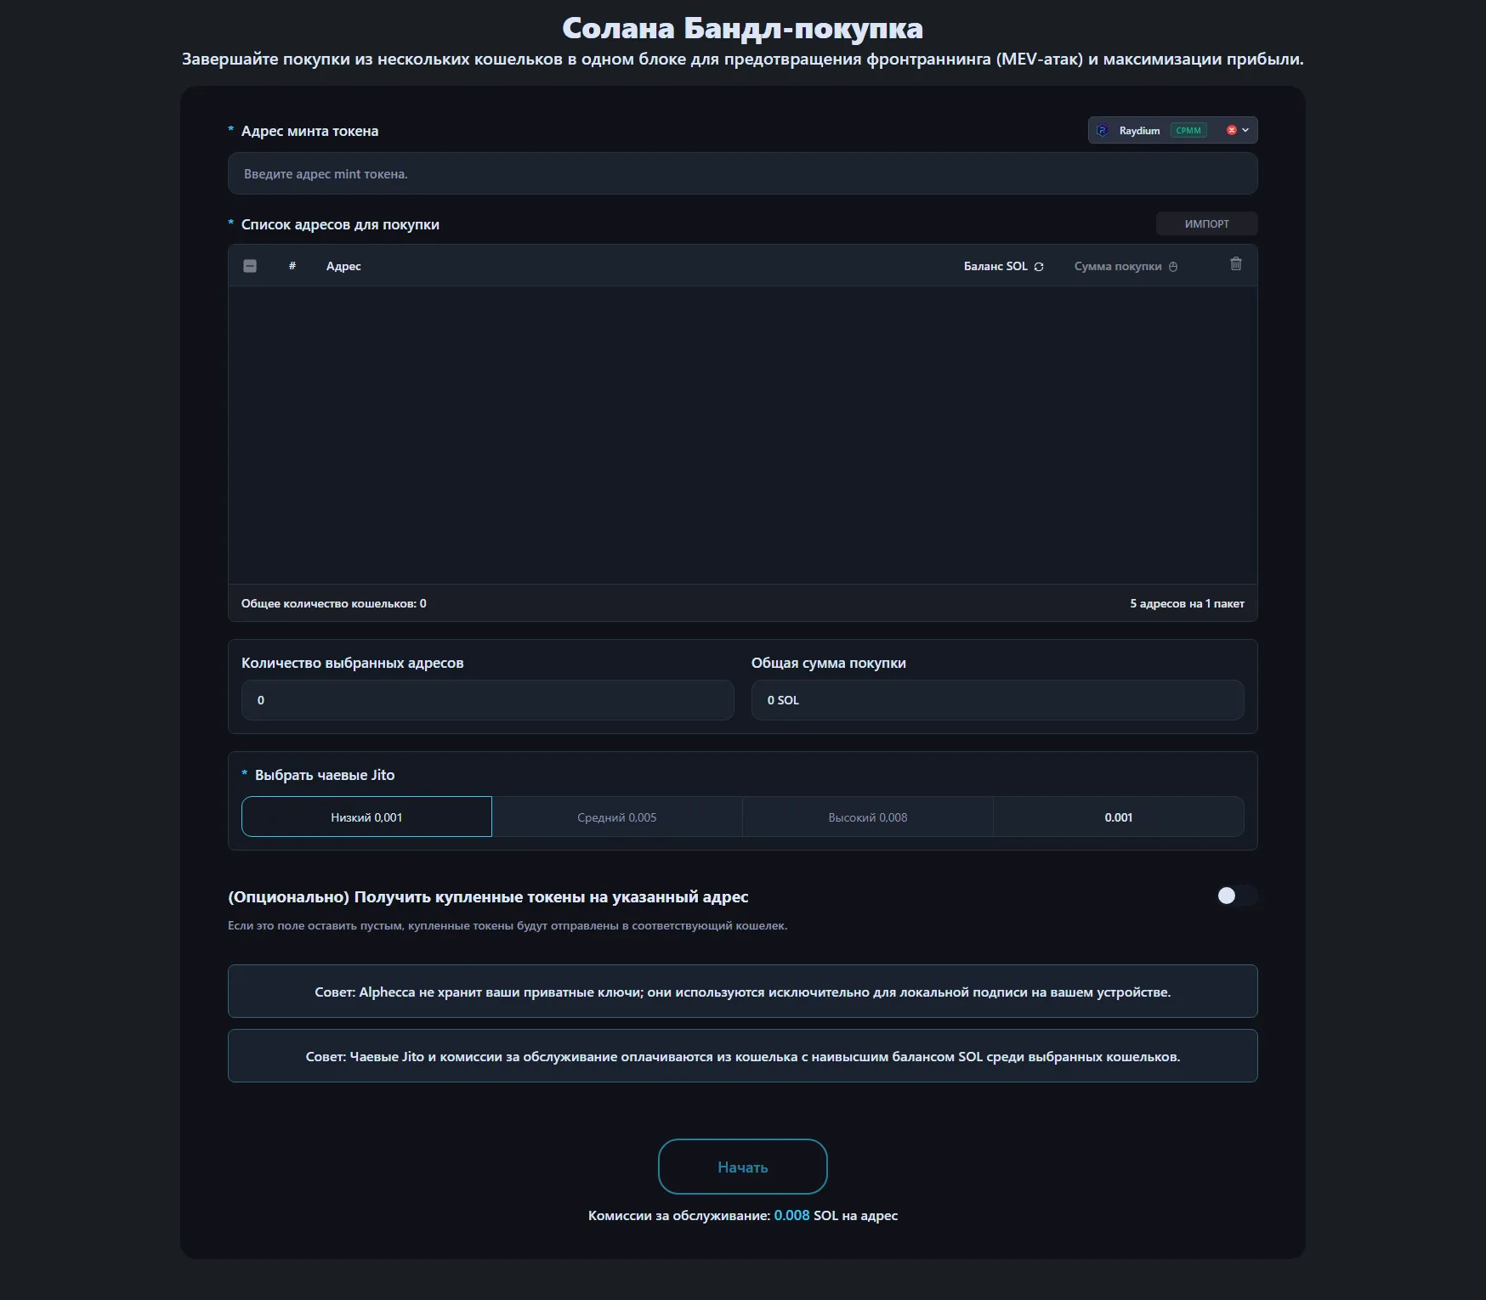Click the red connection status icon near Raydium

pos(1231,130)
